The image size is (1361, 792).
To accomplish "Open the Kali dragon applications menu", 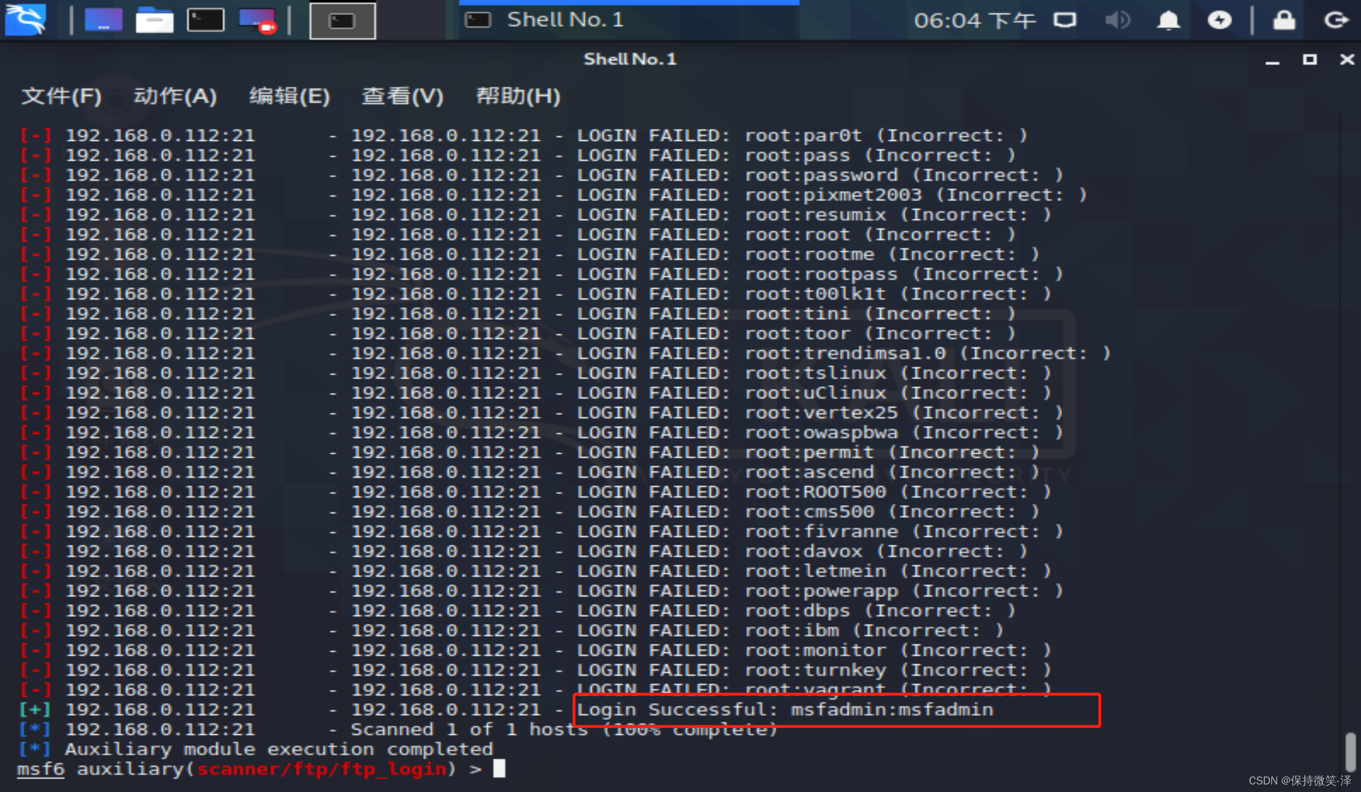I will click(25, 20).
